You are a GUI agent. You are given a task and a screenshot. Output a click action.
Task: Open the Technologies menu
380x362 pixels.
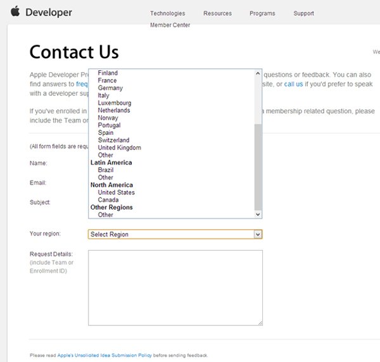click(x=167, y=13)
